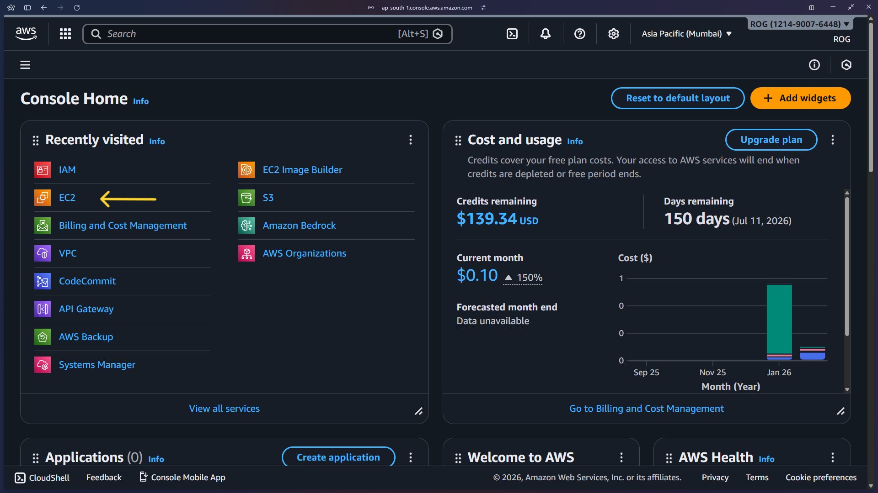Click Feedback in the bottom bar
This screenshot has height=493, width=878.
104,477
